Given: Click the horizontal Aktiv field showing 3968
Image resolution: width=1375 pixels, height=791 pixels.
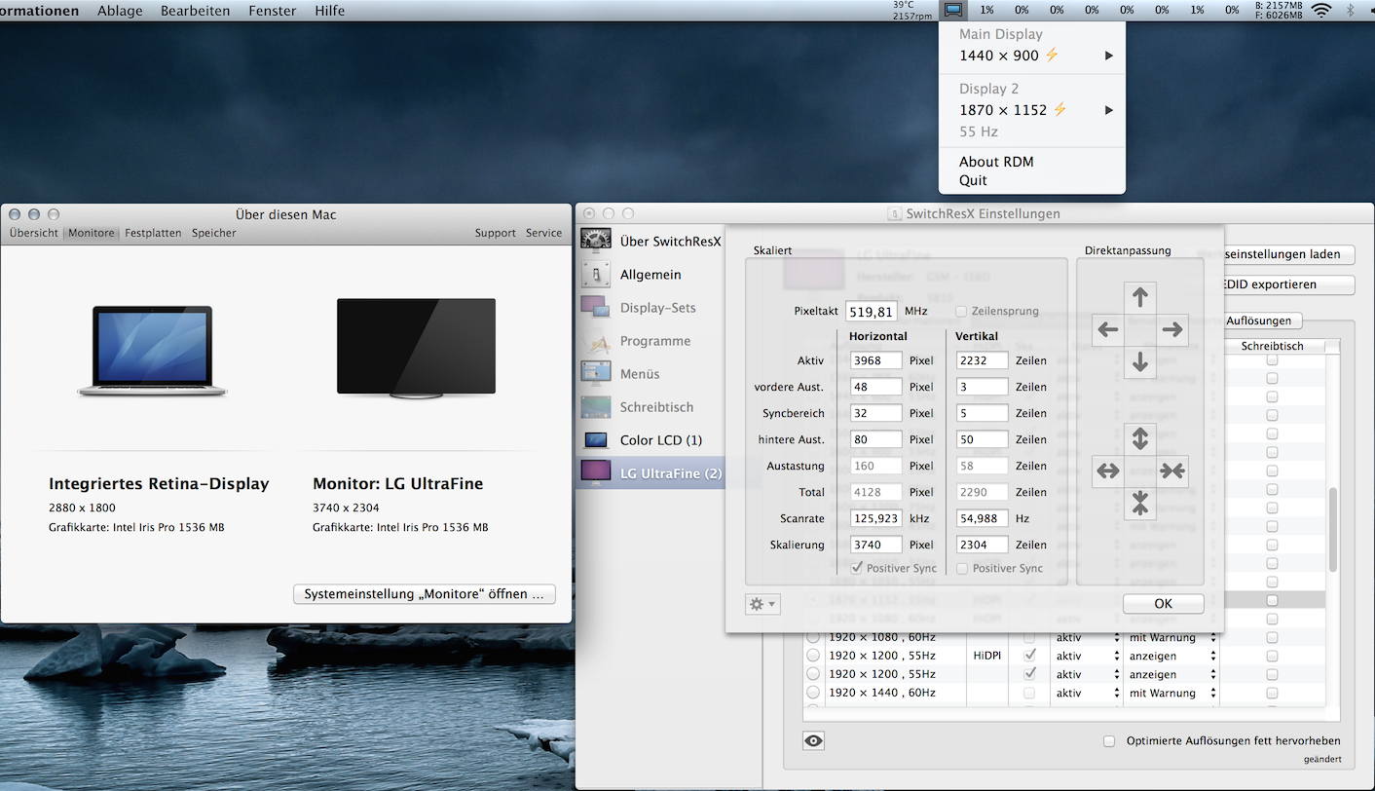Looking at the screenshot, I should tap(876, 360).
